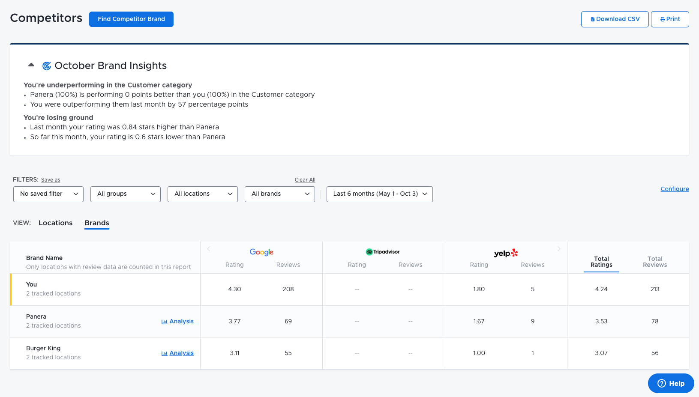Click the Yelp logo column header
The height and width of the screenshot is (397, 699).
(506, 253)
